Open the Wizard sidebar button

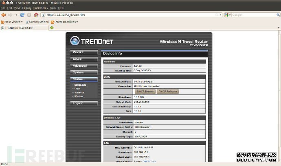[x=84, y=52]
